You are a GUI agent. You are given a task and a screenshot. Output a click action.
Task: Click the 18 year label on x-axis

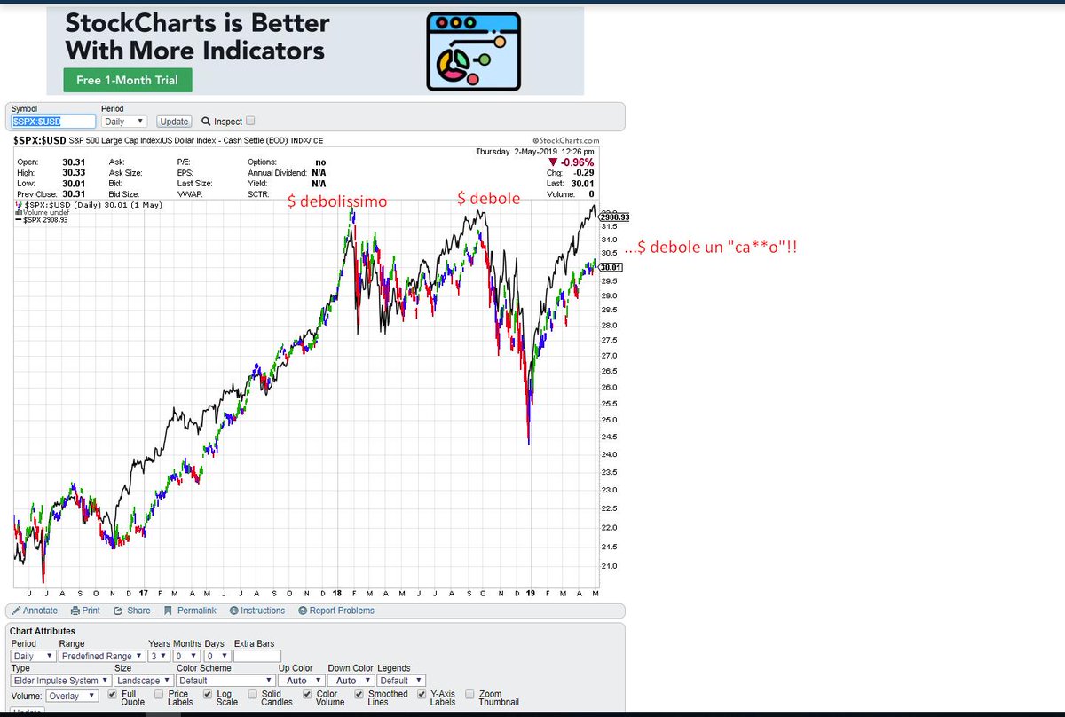pyautogui.click(x=337, y=593)
